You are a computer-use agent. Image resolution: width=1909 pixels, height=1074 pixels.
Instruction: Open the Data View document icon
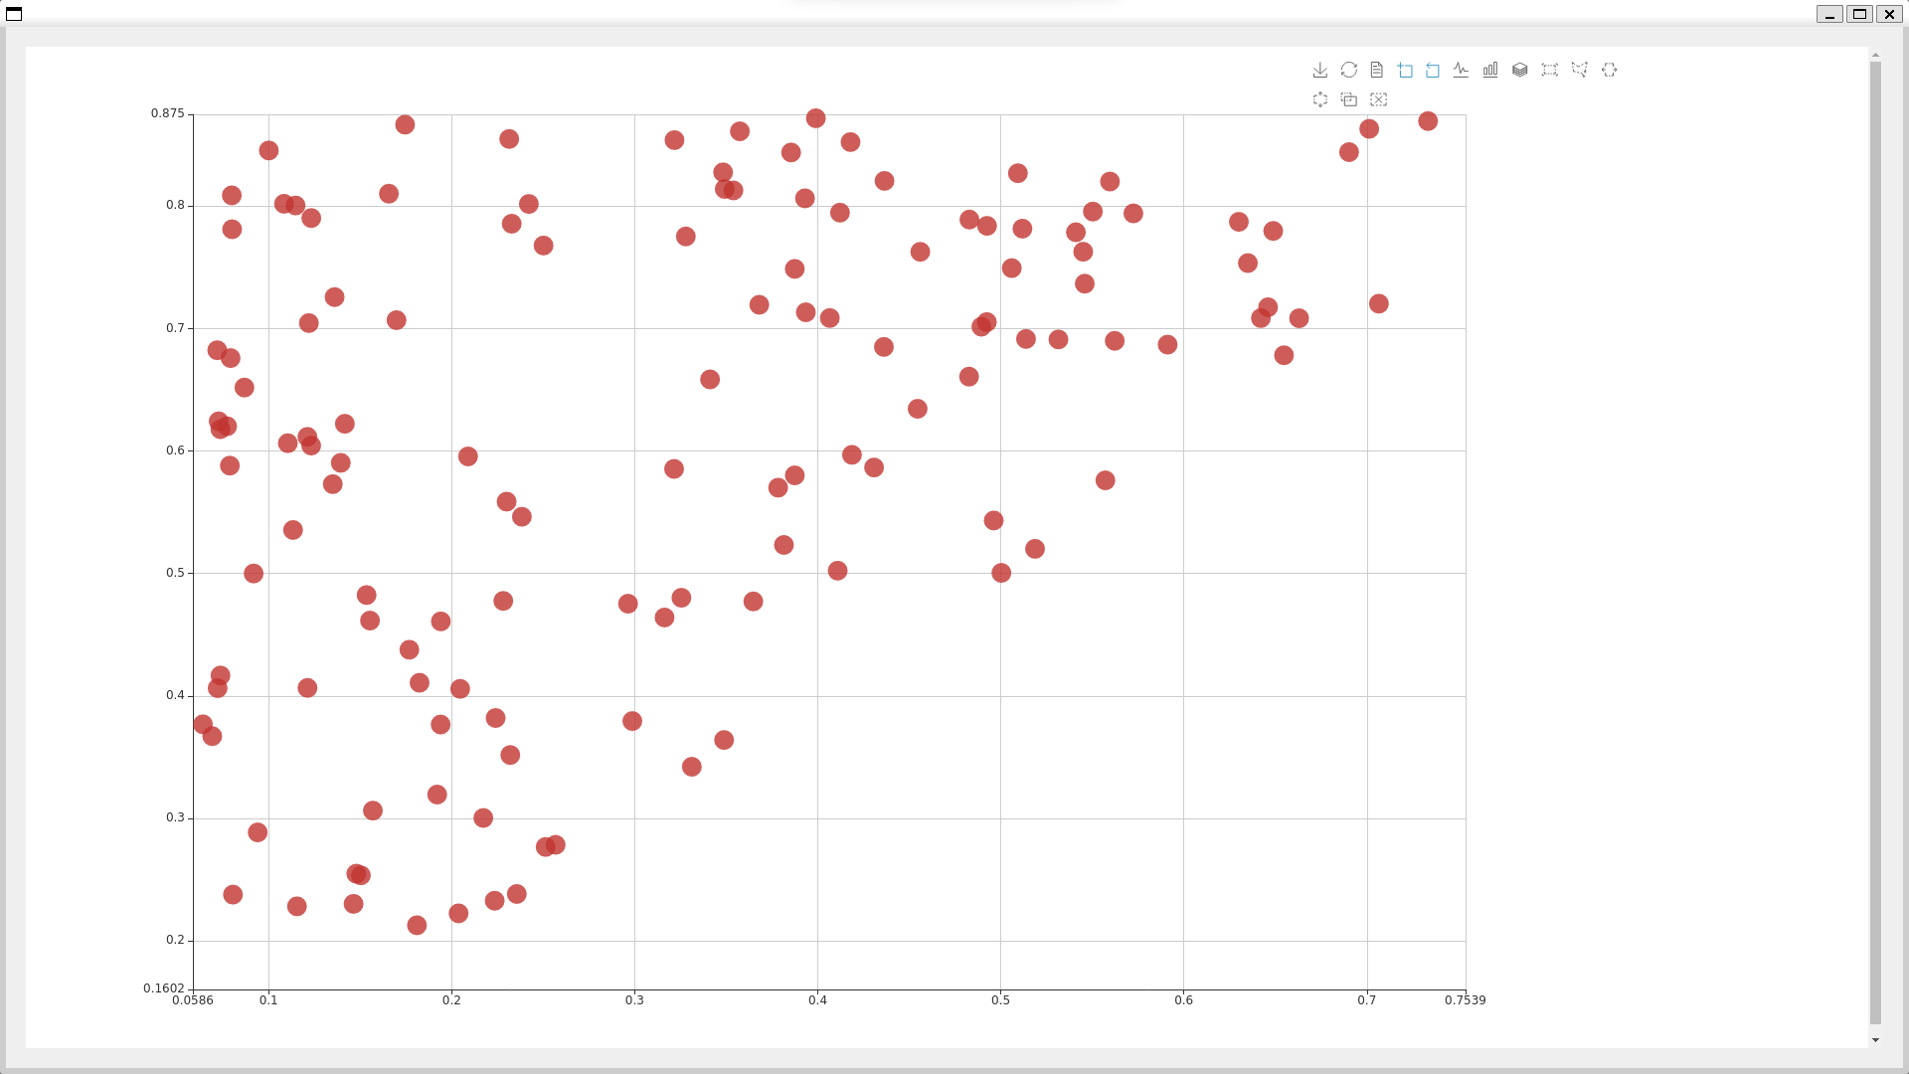(1376, 70)
